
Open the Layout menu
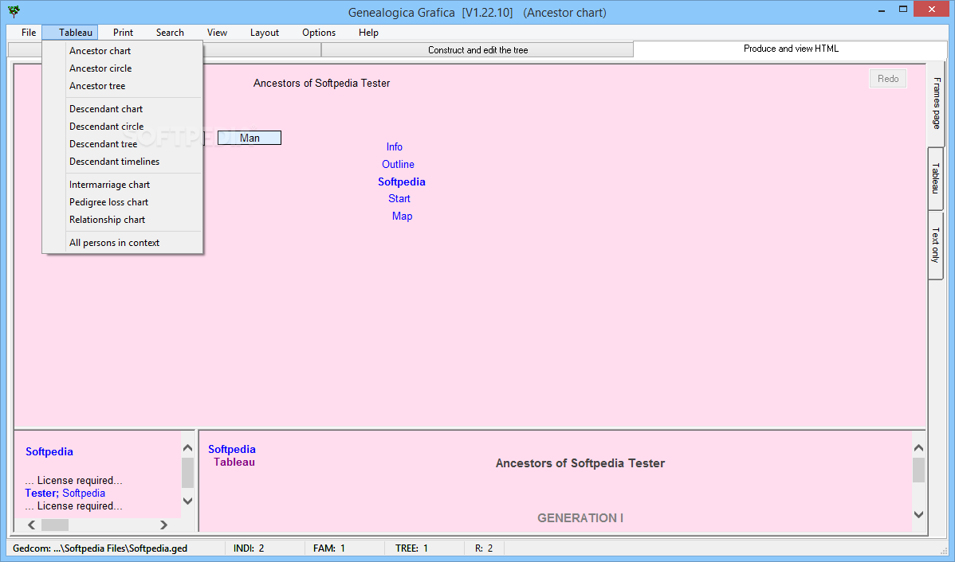(x=265, y=33)
